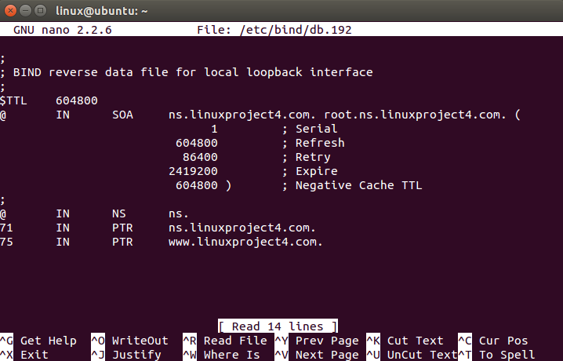Click the '^X Exit' shortcut

24,355
